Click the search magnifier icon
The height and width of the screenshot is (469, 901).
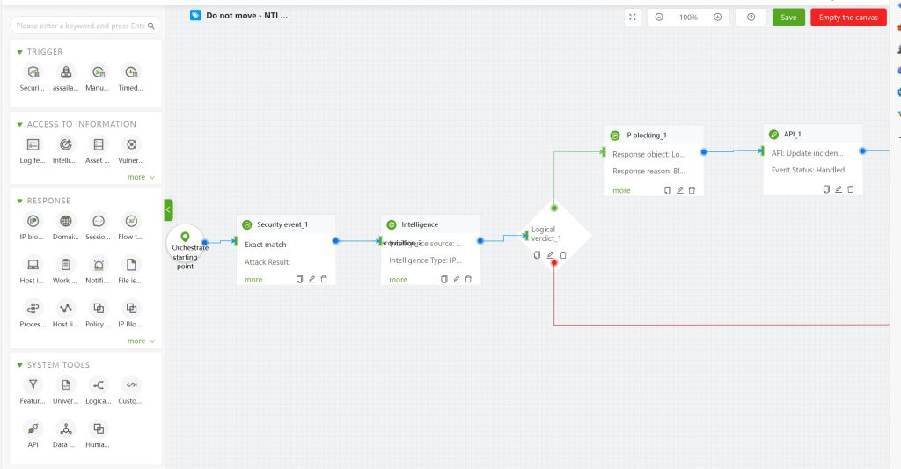(151, 26)
